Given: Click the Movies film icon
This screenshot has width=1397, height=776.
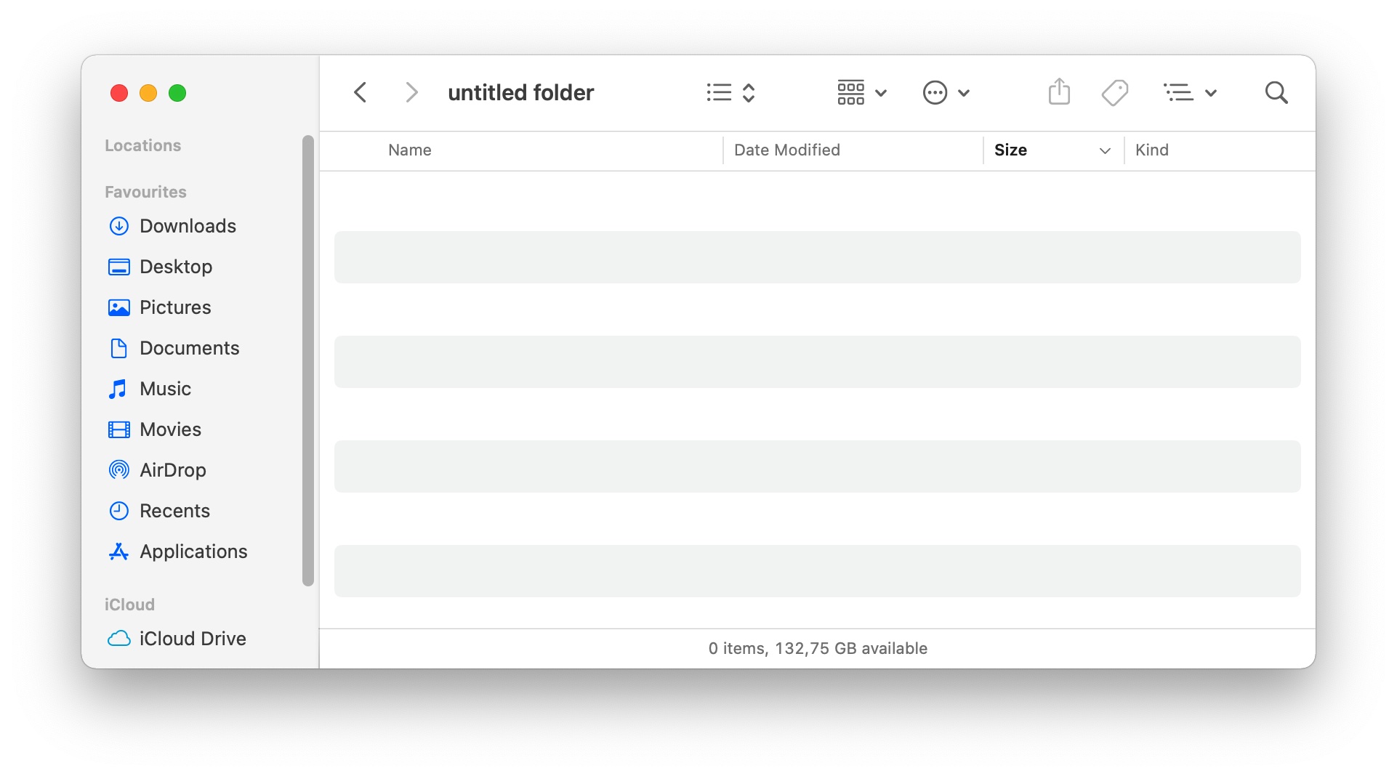Looking at the screenshot, I should pos(119,429).
